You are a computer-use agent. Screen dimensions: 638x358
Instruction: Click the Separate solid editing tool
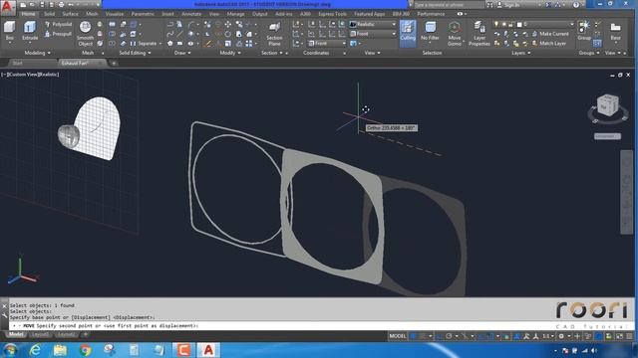pos(144,43)
